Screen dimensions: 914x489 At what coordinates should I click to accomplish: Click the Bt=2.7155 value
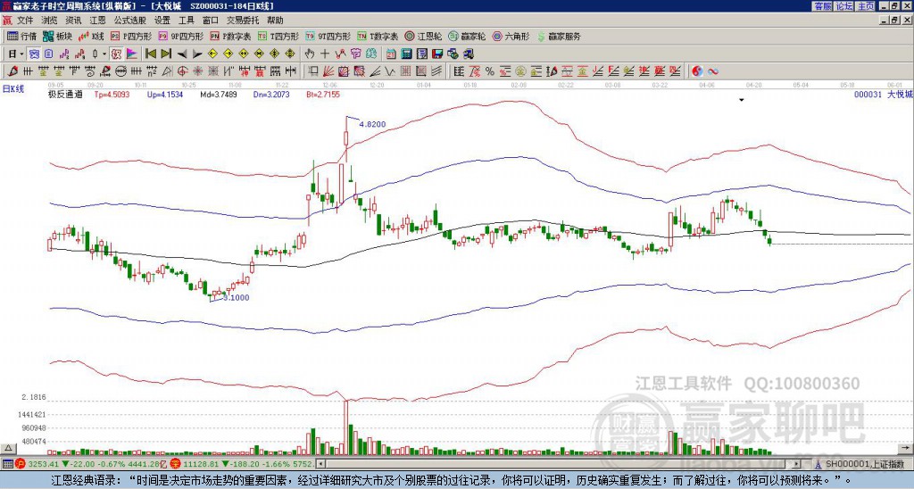pyautogui.click(x=323, y=94)
